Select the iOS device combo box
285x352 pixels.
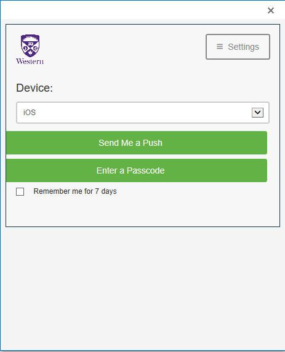(x=143, y=113)
